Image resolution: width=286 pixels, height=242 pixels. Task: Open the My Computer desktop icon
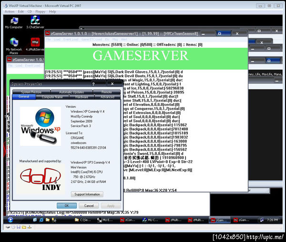click(x=14, y=23)
